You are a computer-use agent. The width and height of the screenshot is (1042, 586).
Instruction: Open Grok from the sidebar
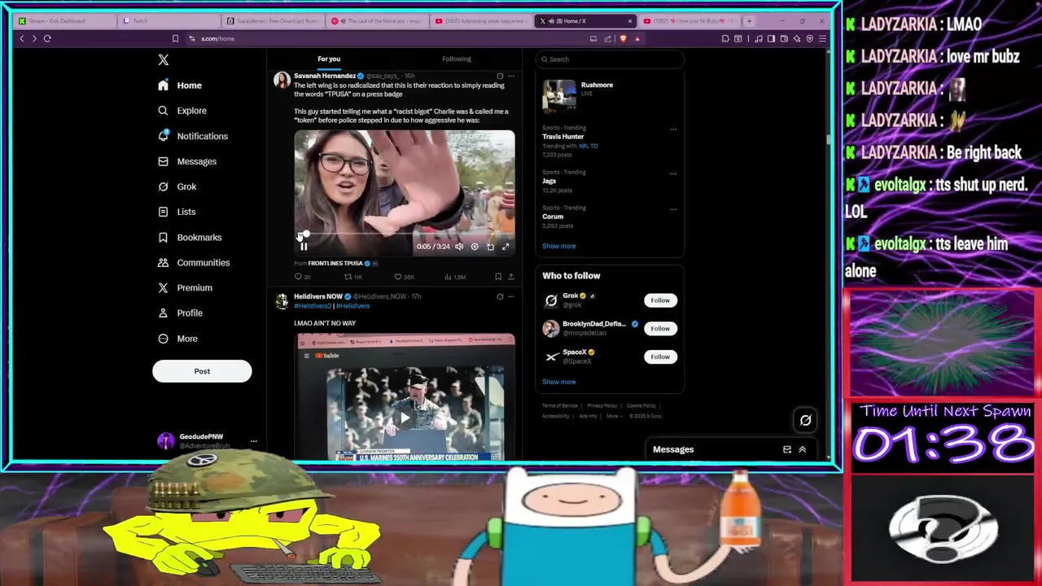[x=177, y=186]
